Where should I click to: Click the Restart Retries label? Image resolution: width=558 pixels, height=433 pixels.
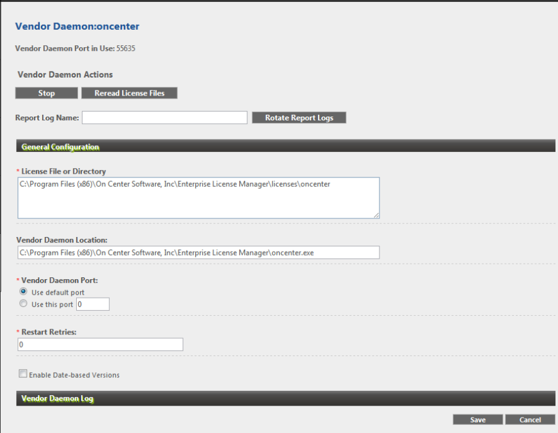pos(49,332)
